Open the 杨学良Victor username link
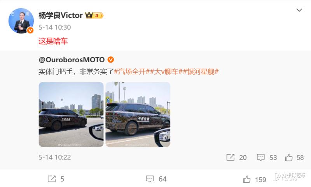 tap(61, 15)
